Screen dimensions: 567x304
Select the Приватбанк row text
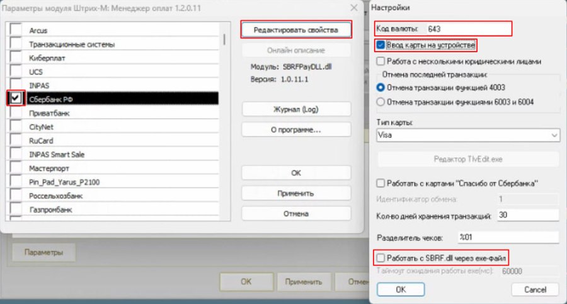coord(50,114)
